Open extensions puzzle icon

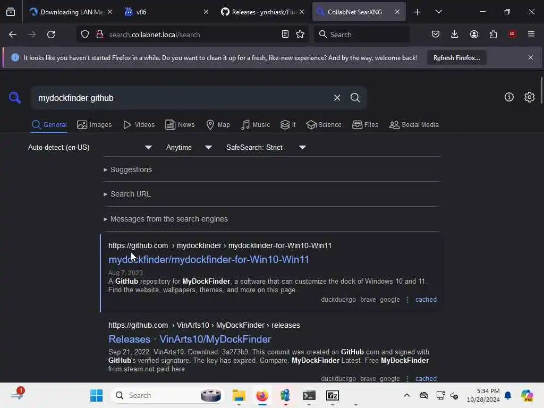(493, 35)
